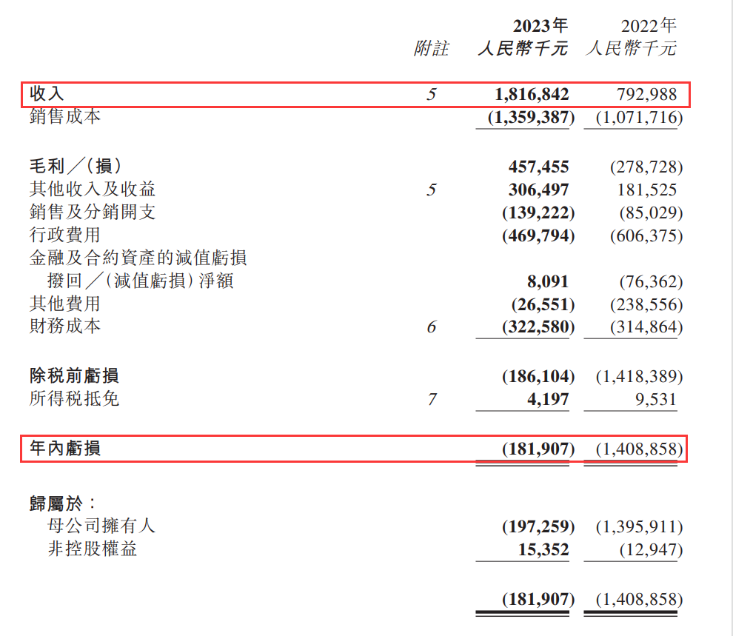Screen dimensions: 733x636
Task: Select the 收入 row label
Action: point(47,94)
